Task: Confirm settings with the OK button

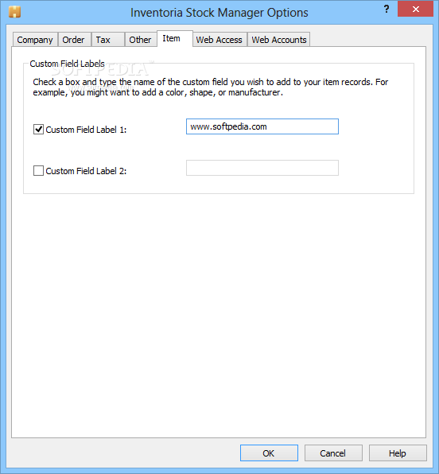Action: [x=269, y=453]
